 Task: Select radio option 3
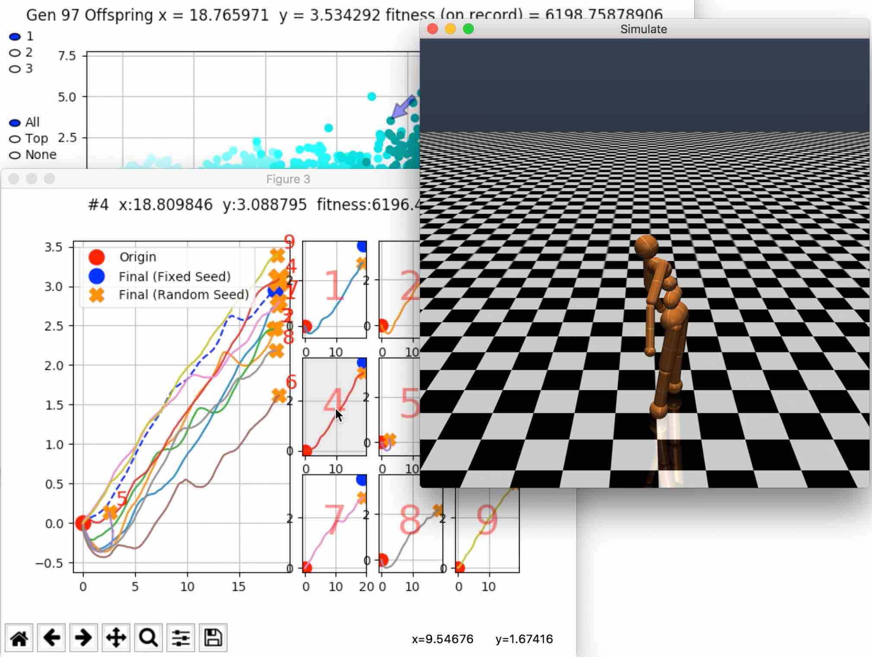(15, 69)
